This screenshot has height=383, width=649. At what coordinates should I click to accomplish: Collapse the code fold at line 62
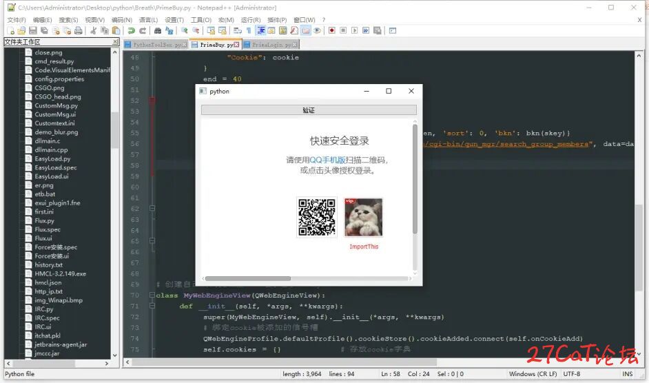click(152, 208)
